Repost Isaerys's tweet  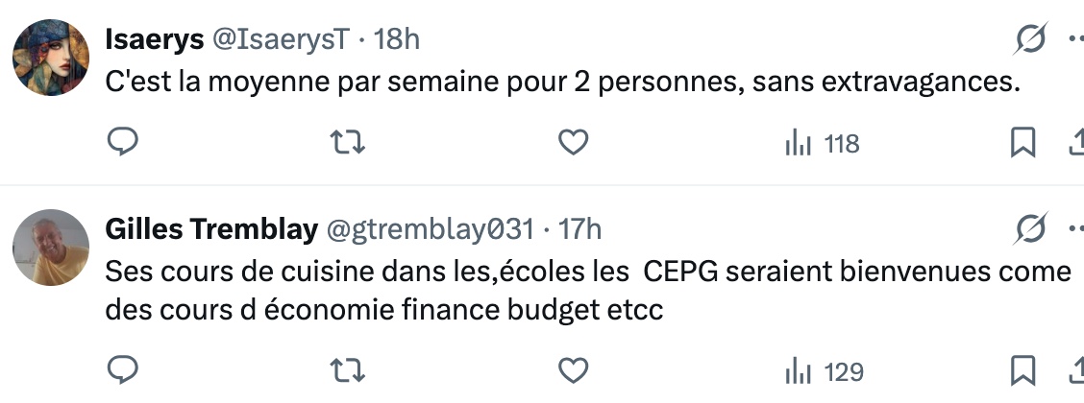click(348, 144)
